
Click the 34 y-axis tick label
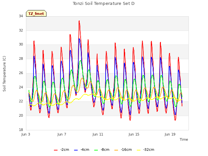click(21, 16)
